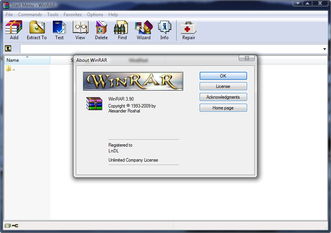Close the About WinRAR dialog

click(247, 58)
